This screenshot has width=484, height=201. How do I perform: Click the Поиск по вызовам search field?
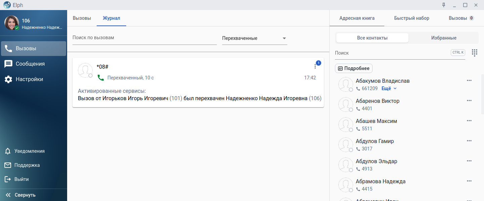click(144, 38)
